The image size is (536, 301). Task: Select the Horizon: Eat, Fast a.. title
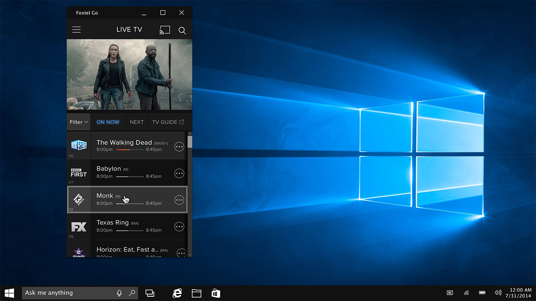tap(127, 250)
